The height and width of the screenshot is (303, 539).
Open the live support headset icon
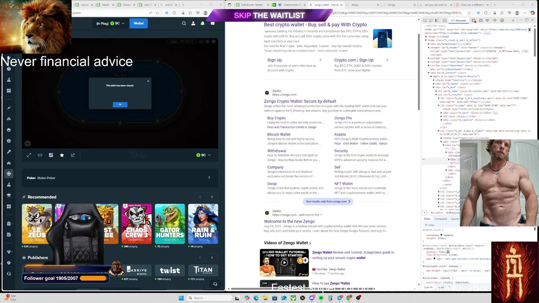pyautogui.click(x=215, y=284)
